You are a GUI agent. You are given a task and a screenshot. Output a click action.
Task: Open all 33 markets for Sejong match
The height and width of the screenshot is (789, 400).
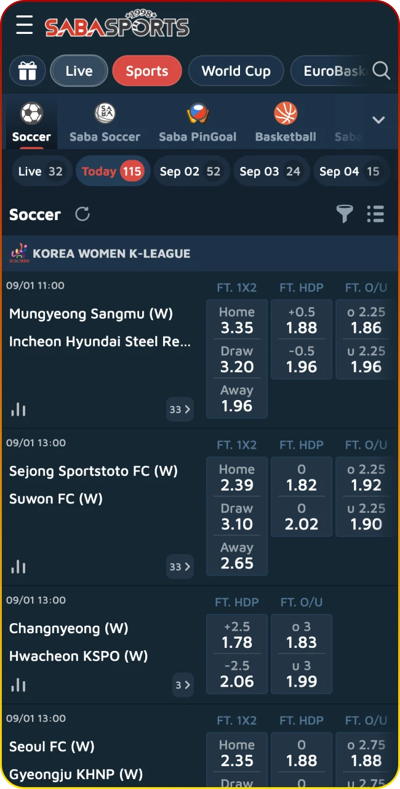pos(179,566)
